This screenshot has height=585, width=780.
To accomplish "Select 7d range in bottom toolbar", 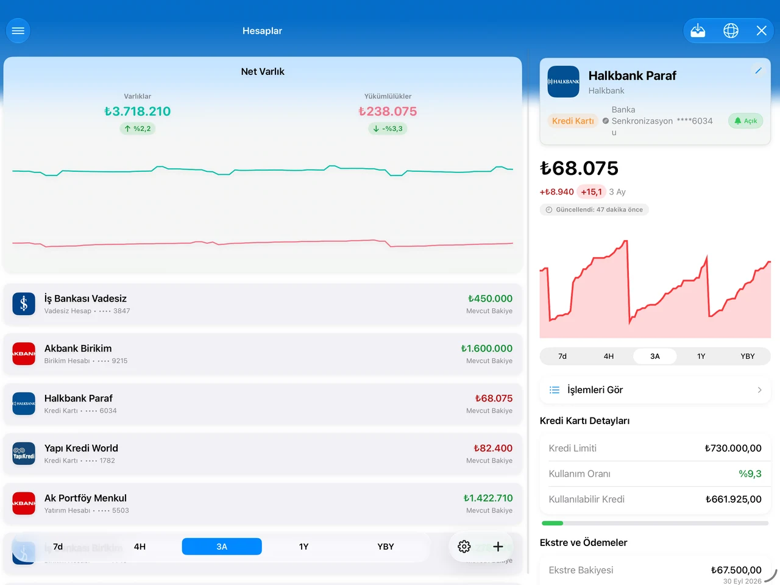I will point(58,547).
